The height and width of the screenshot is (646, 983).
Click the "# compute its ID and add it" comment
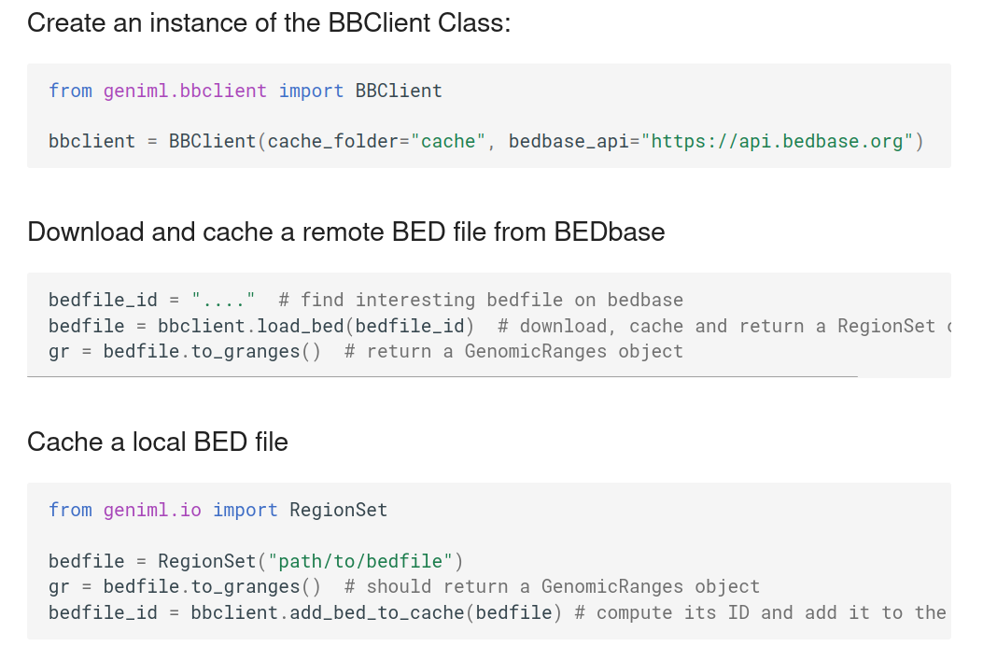760,612
